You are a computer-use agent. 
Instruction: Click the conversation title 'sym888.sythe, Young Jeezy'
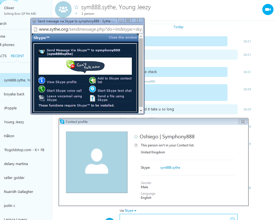116,7
